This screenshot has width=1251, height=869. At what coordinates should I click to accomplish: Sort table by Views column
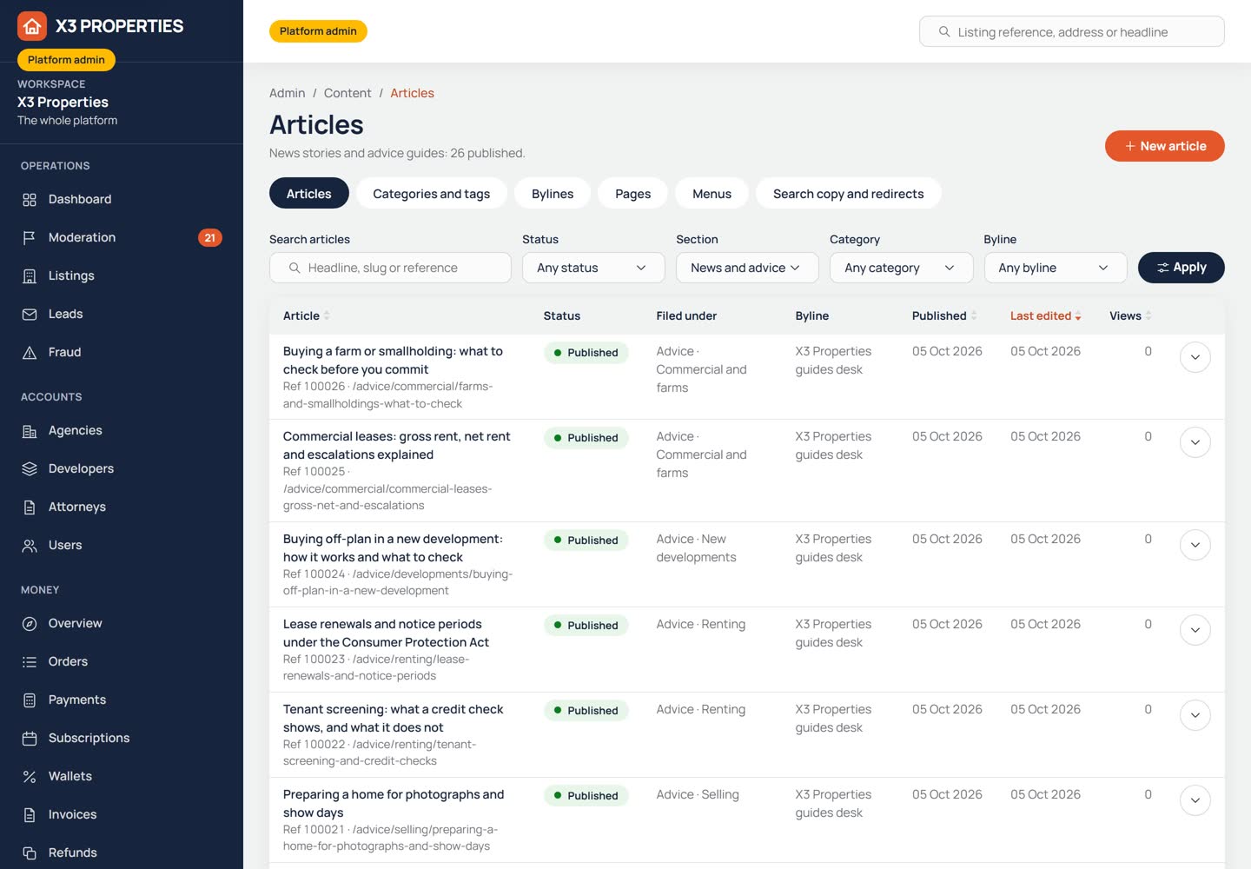click(x=1130, y=316)
